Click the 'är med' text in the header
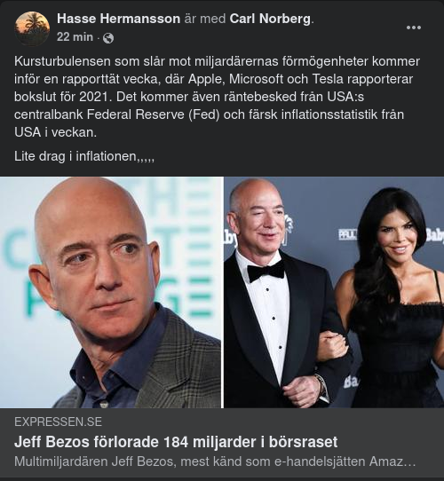 point(205,19)
